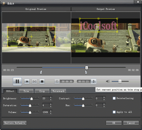Screen dimensions: 142x130
Task: Open the Watermark tab
Action: (x=59, y=91)
